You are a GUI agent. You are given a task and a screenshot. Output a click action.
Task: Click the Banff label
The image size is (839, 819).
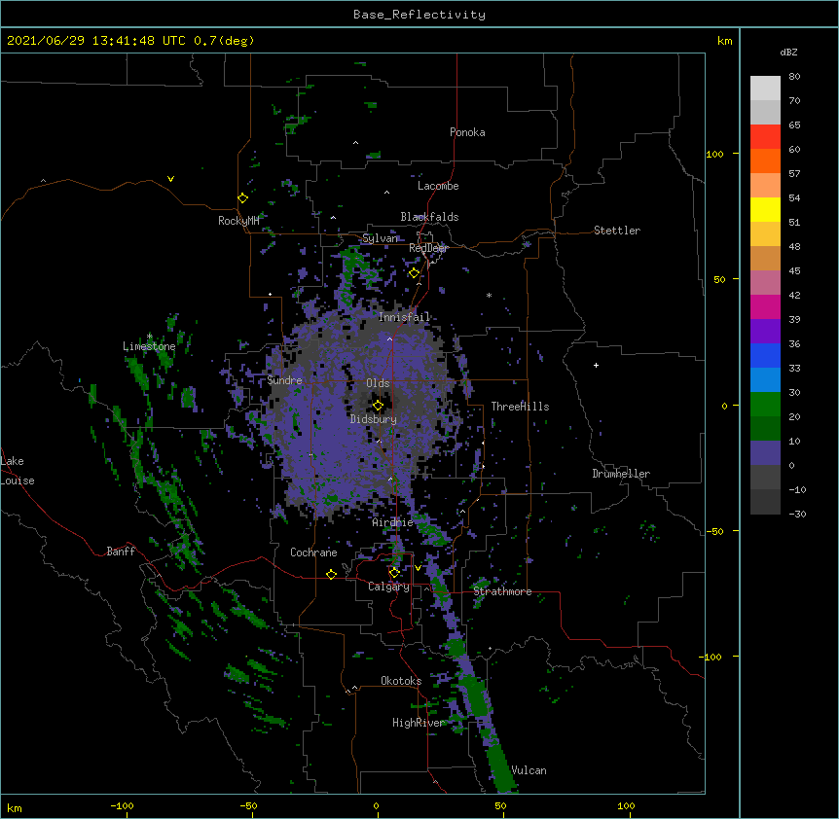point(121,552)
